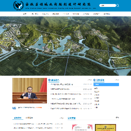Open the scrolling notice with orange text under slideshow
131x131 pixels.
(30, 107)
